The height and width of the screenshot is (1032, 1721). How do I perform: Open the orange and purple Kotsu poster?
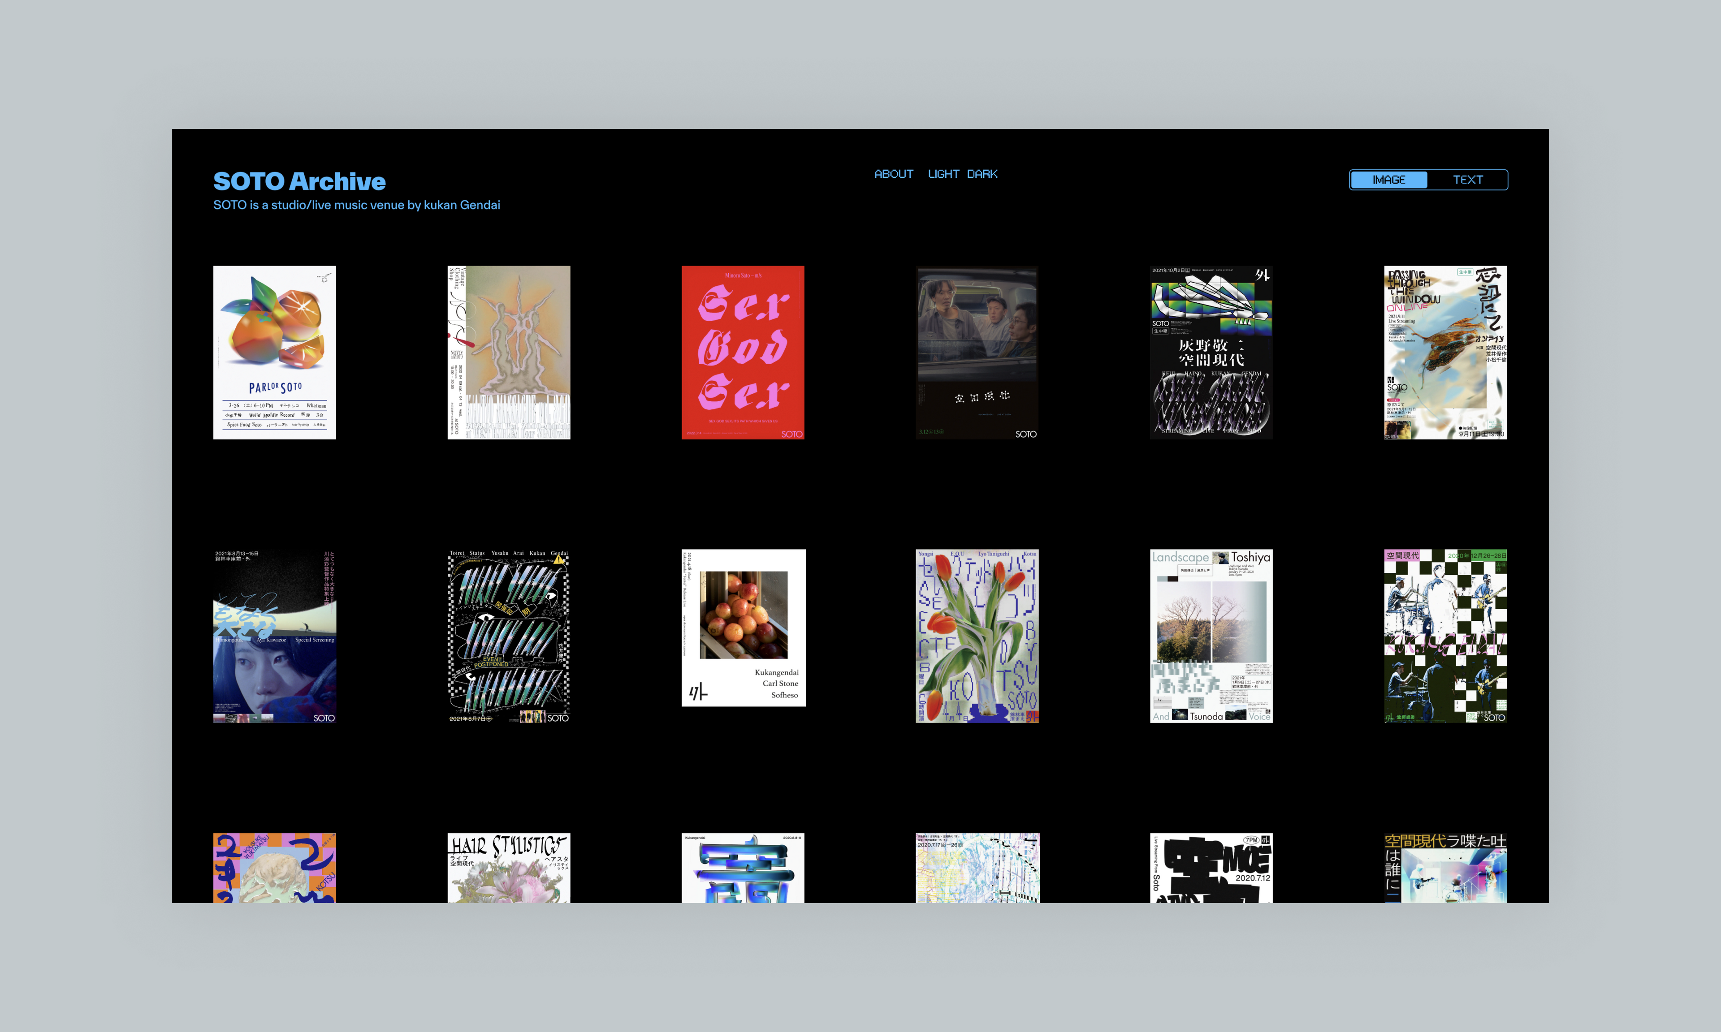[274, 868]
